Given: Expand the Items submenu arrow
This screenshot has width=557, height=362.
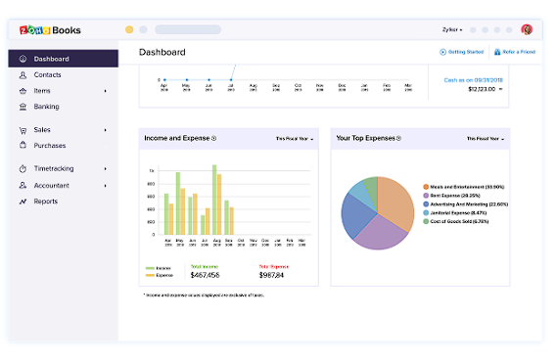Looking at the screenshot, I should coord(106,91).
